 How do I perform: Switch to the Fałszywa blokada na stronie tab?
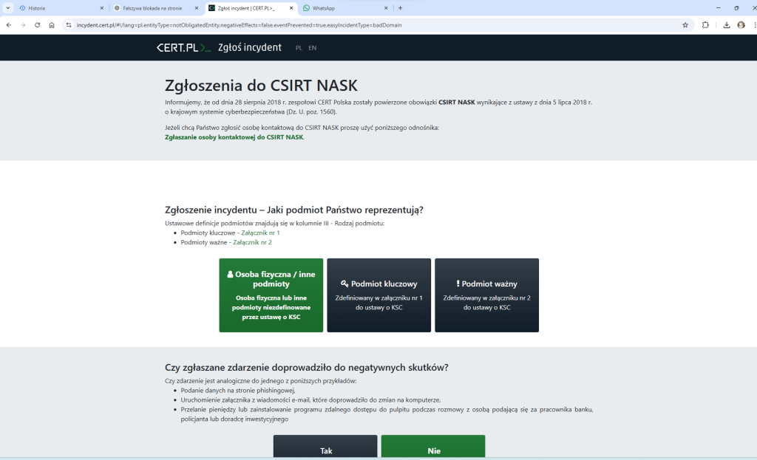click(x=156, y=8)
